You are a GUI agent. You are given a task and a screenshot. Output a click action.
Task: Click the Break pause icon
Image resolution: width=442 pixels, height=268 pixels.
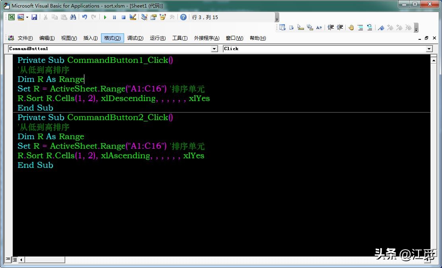tap(114, 17)
